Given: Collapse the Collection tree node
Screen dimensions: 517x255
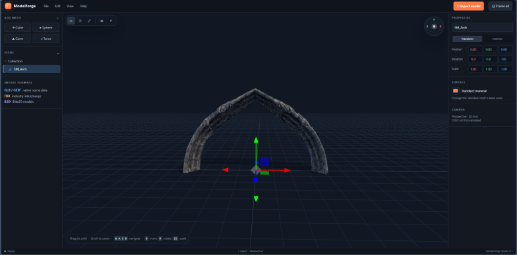Looking at the screenshot, I should [x=5, y=61].
